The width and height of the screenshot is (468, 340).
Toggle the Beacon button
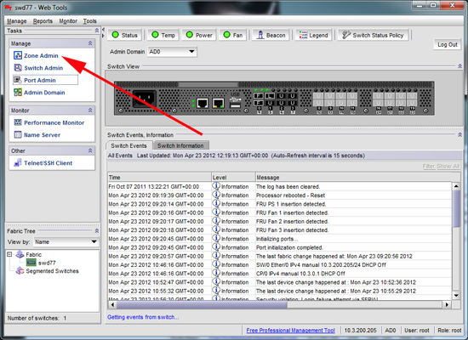(x=271, y=35)
